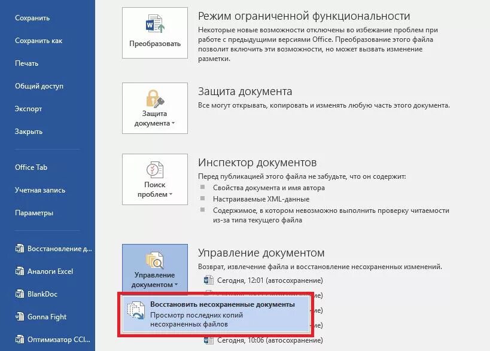Screen dimensions: 490x351
Task: Open recent file Gonna Fight
Action: 41,317
